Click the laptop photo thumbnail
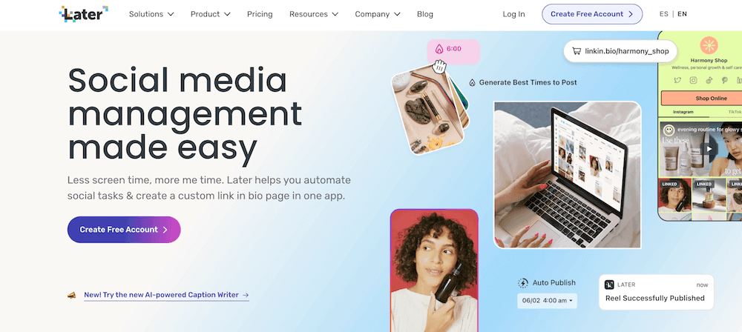This screenshot has width=742, height=332. 568,175
